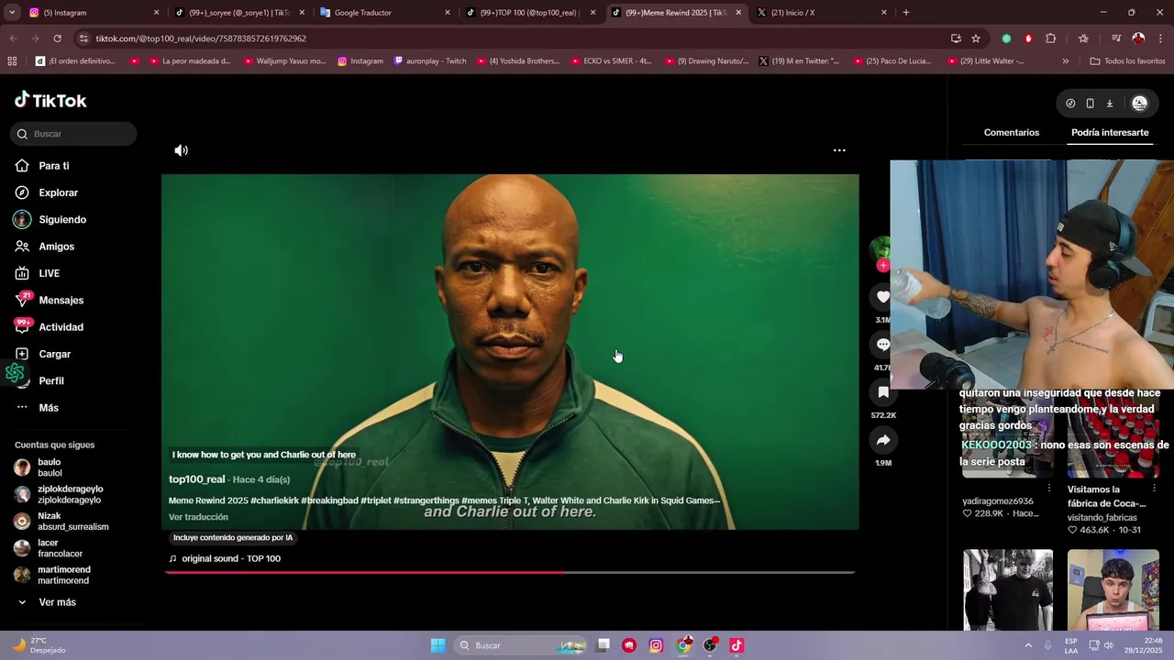Open the Cargar upload page
Viewport: 1174px width, 660px height.
click(x=54, y=354)
